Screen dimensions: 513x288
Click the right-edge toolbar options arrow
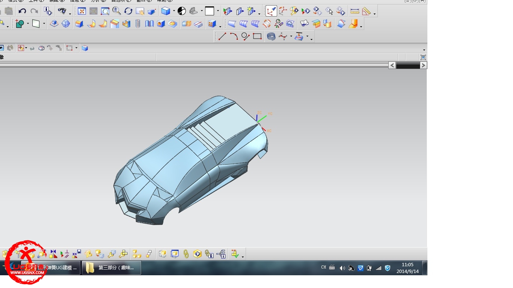coord(424,50)
